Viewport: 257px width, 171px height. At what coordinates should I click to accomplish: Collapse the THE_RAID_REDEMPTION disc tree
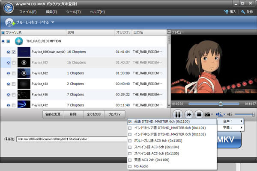[3, 41]
